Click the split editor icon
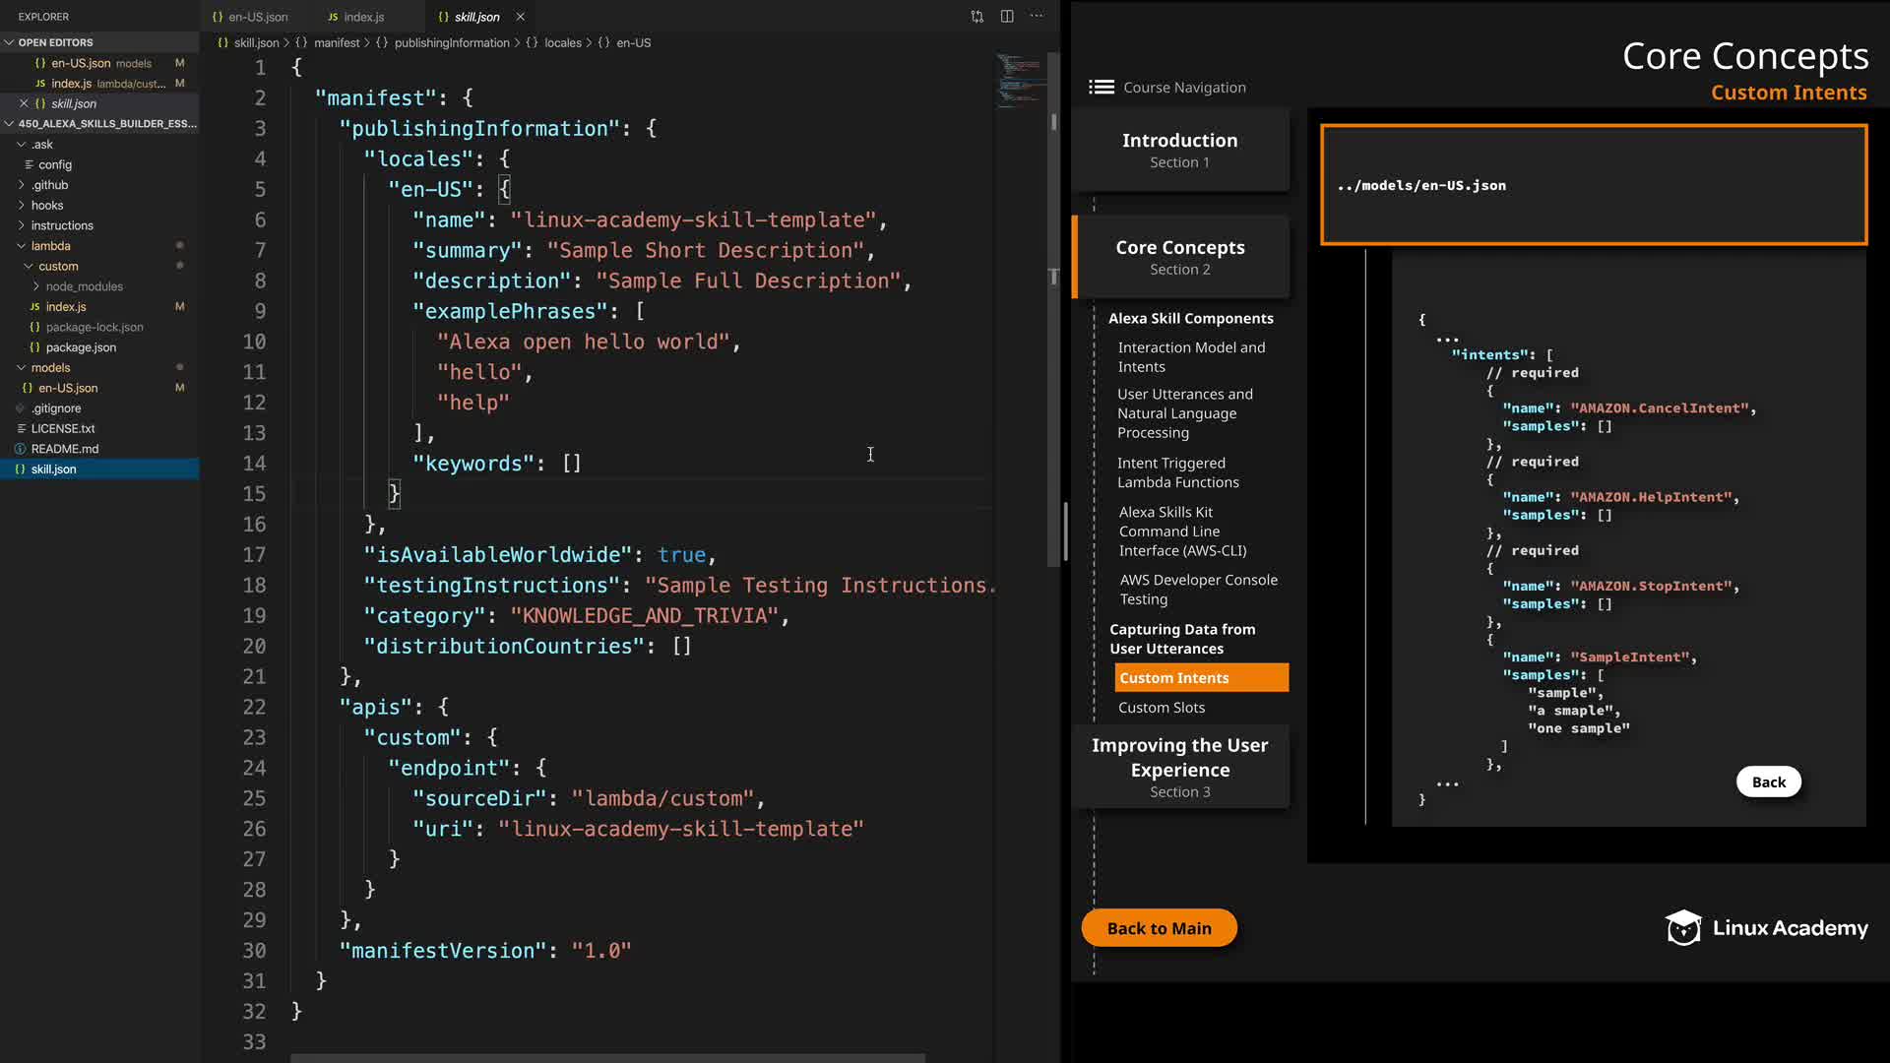 [x=1007, y=17]
